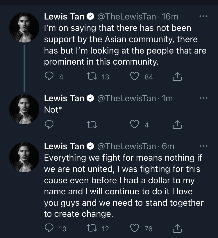Open Lewis Tan's avatar on the "Not*" tweet
Viewport: 218px width, 238px height.
point(24,109)
